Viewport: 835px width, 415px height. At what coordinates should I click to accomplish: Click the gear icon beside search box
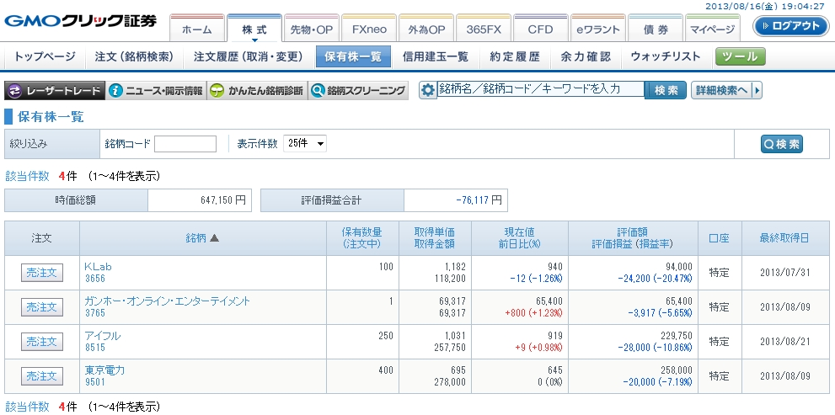[x=428, y=90]
